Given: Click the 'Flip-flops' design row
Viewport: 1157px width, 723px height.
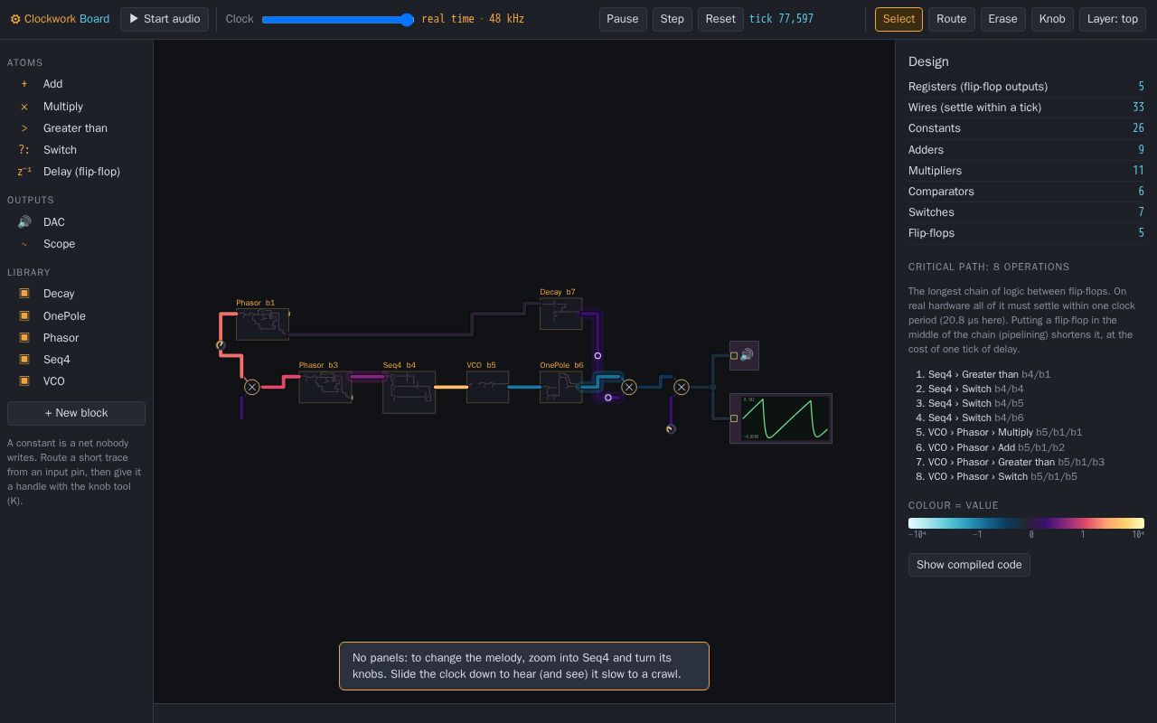Looking at the screenshot, I should 1026,233.
